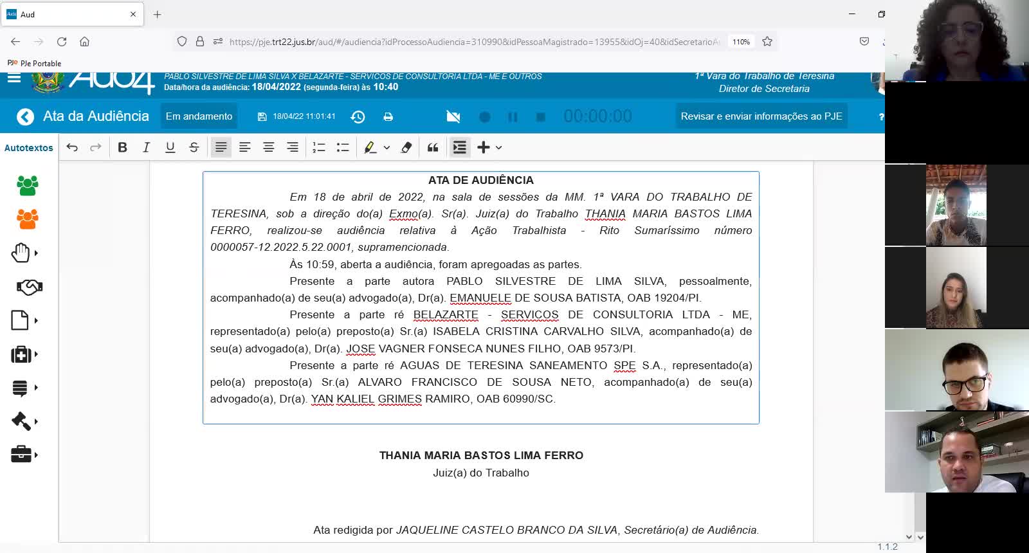Change the Em andamento status

click(x=199, y=116)
